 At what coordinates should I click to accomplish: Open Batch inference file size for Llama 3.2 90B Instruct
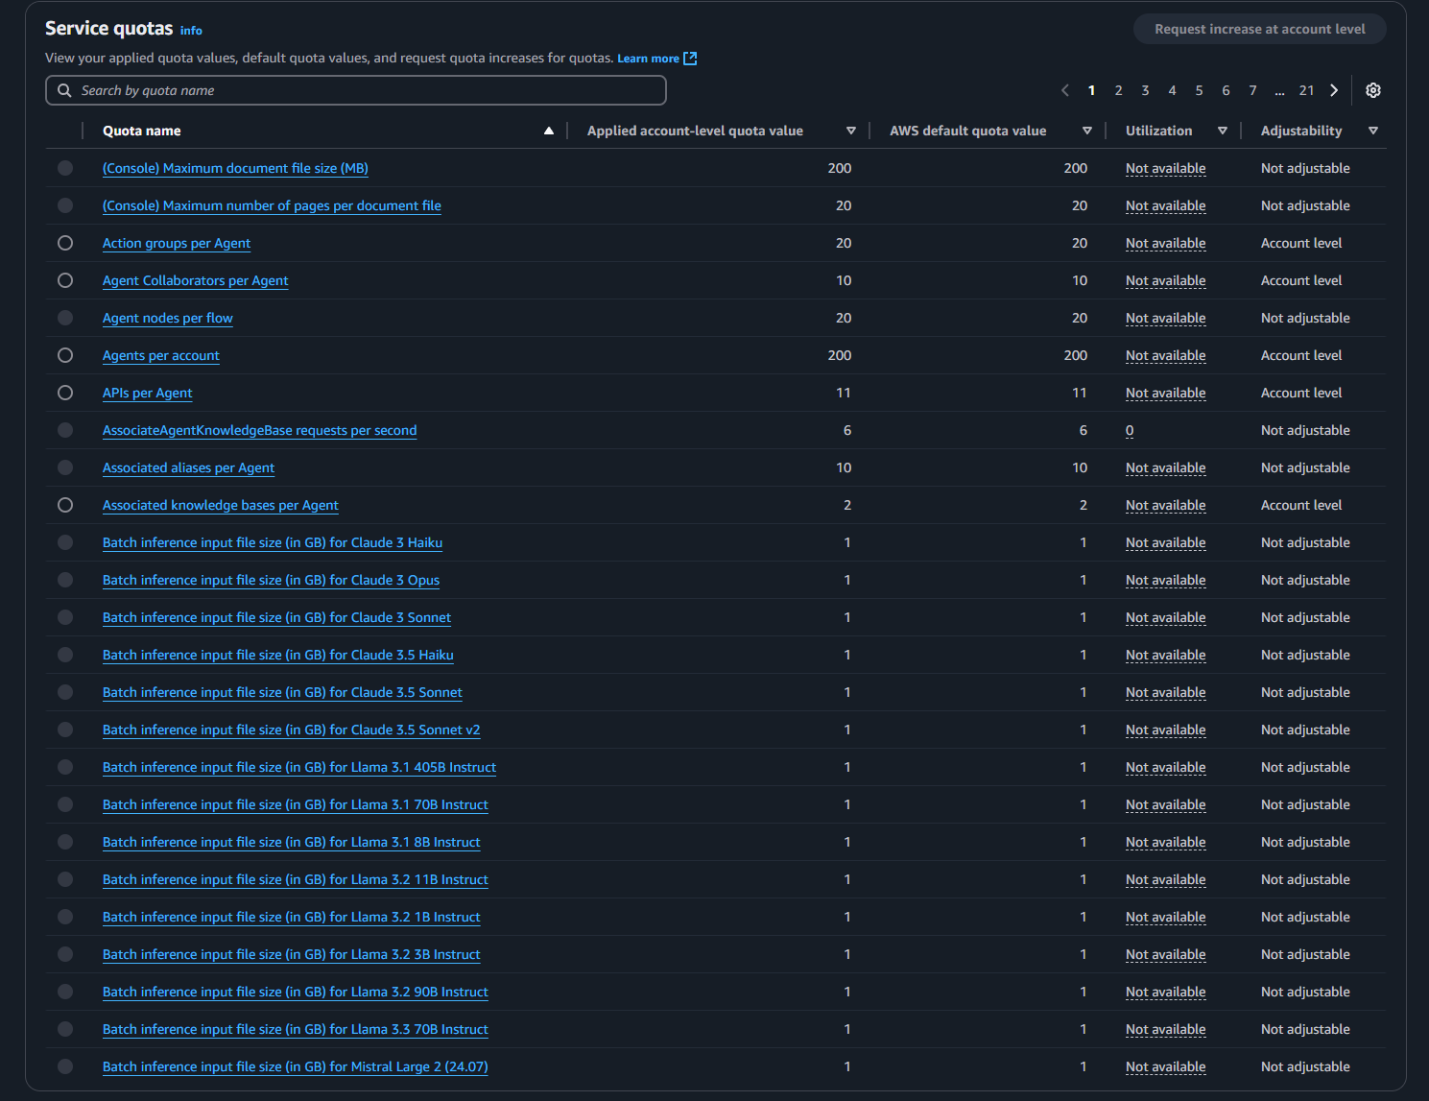tap(296, 992)
